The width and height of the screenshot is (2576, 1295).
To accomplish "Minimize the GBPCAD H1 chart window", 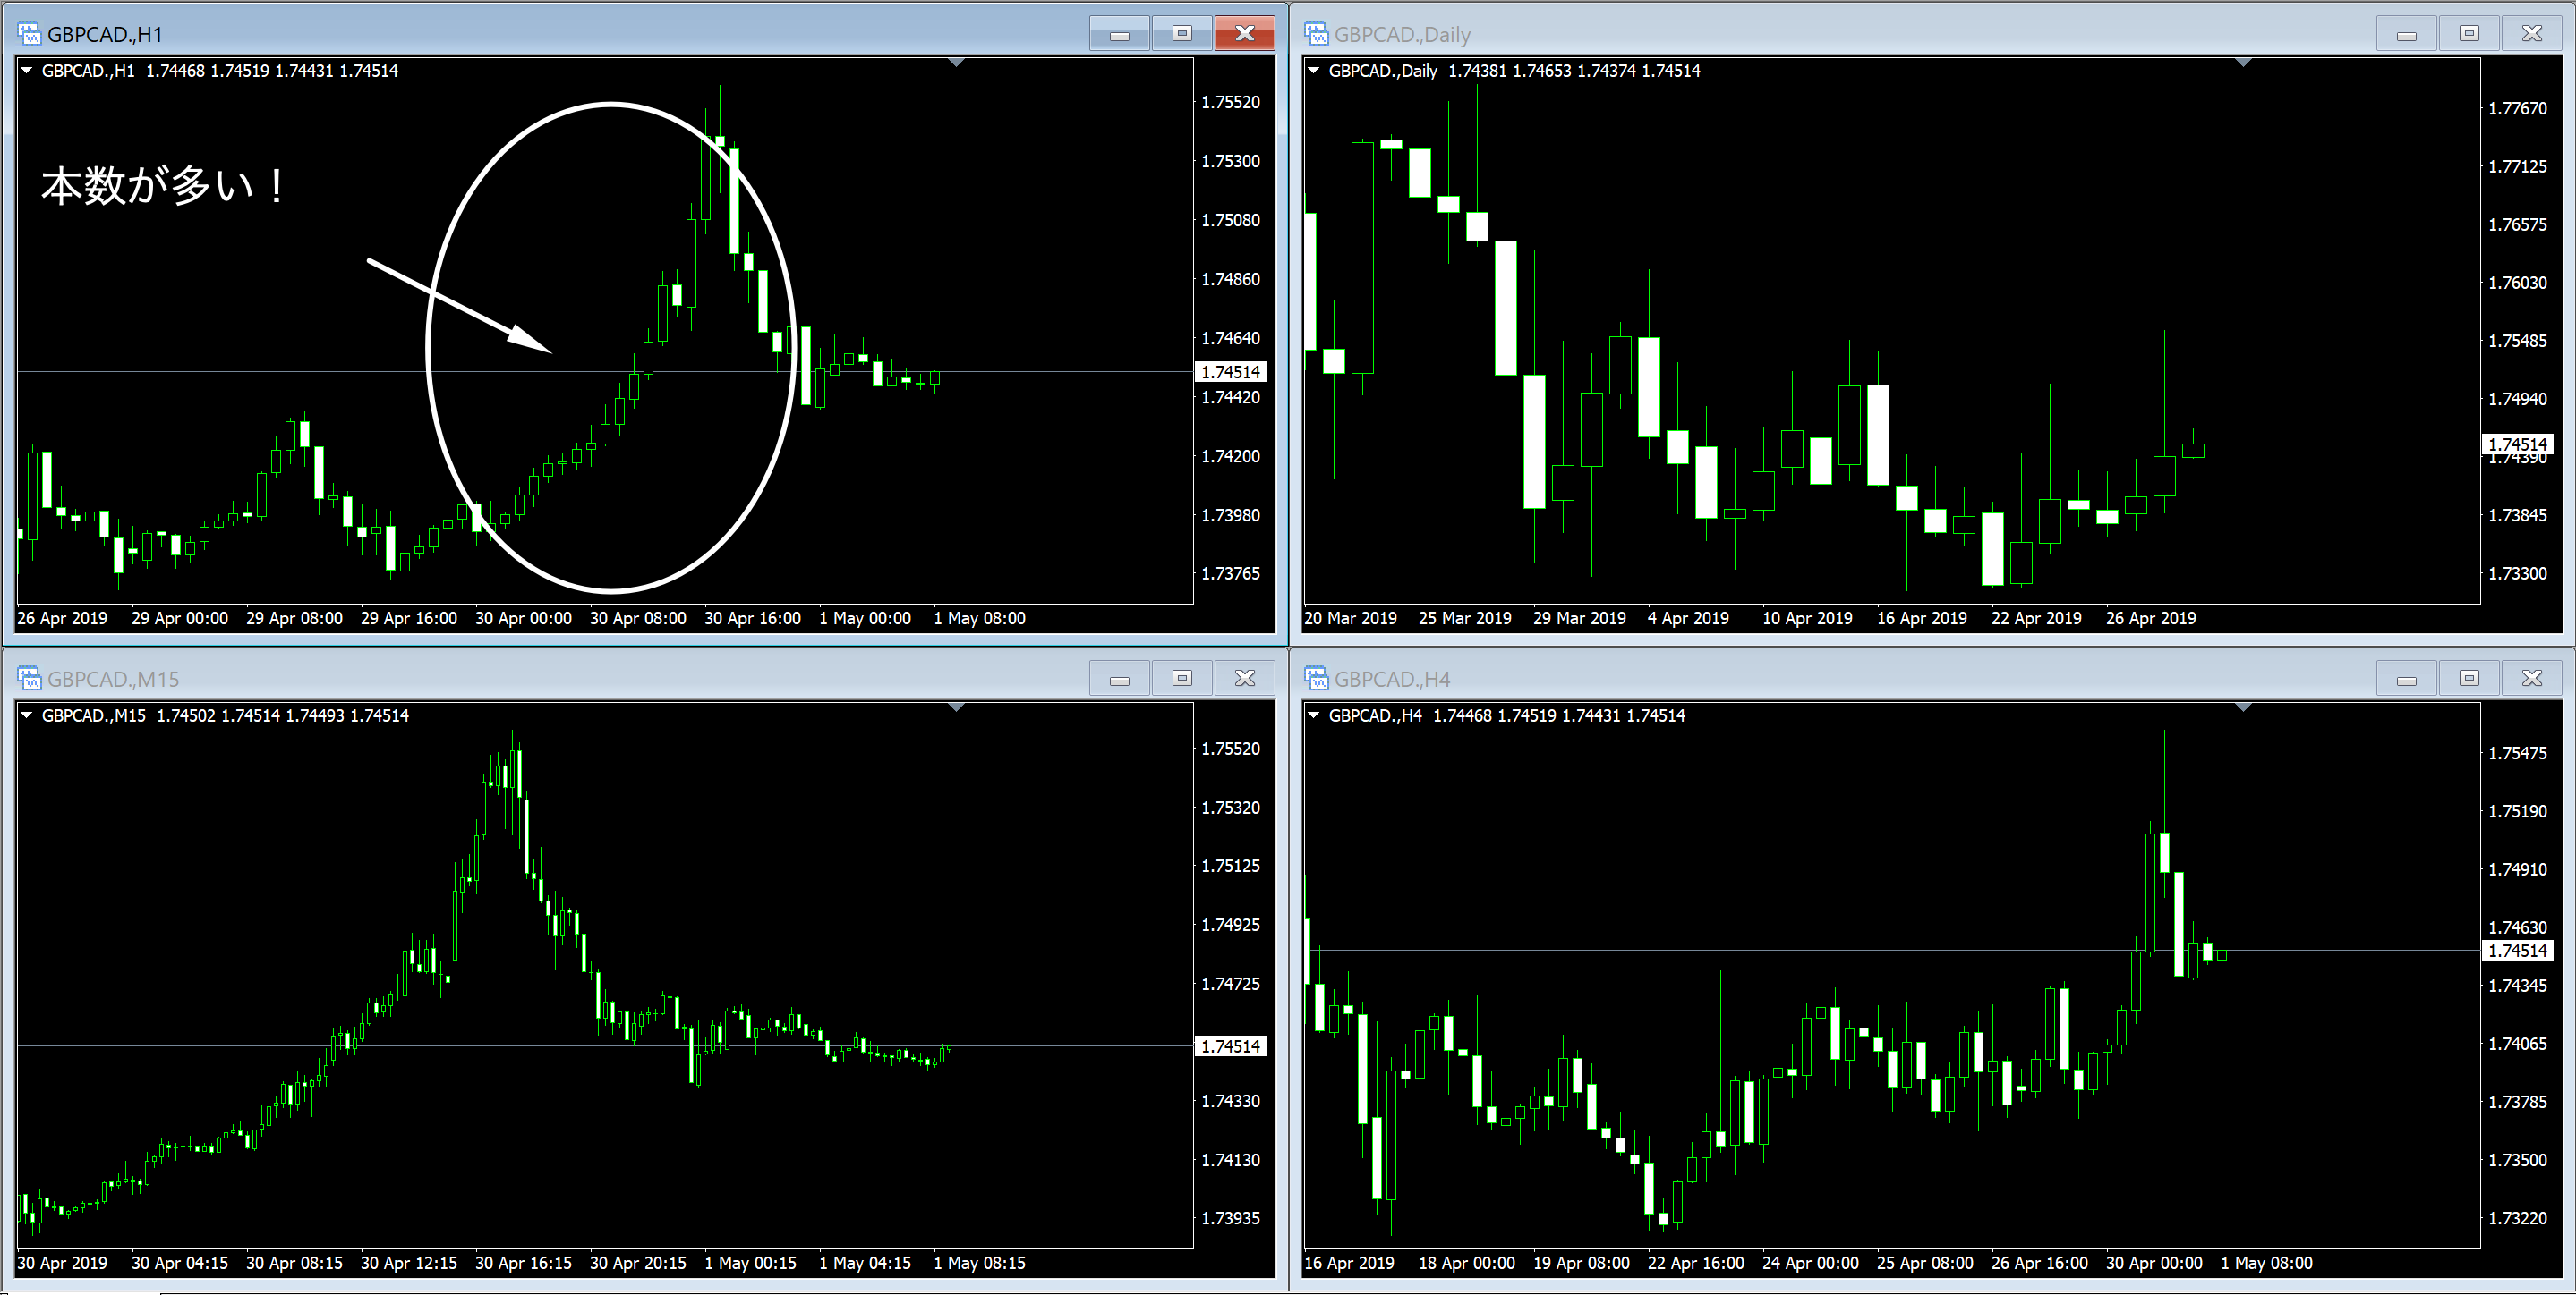I will pyautogui.click(x=1119, y=34).
